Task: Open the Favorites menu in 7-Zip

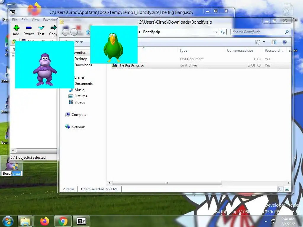Action: 50,20
